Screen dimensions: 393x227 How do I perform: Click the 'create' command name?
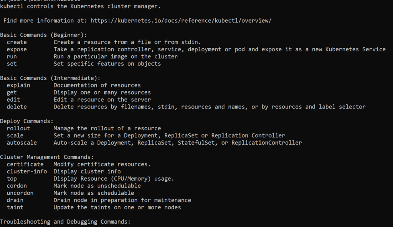[x=17, y=42]
